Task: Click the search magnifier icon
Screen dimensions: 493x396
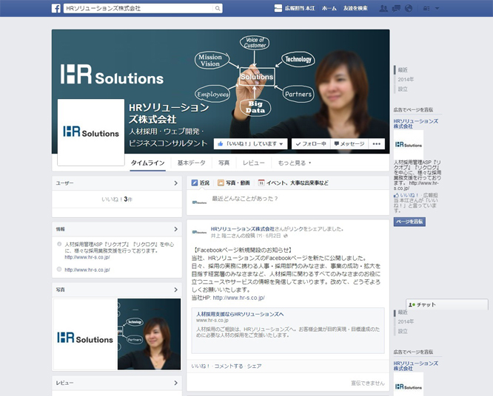Action: coord(217,8)
